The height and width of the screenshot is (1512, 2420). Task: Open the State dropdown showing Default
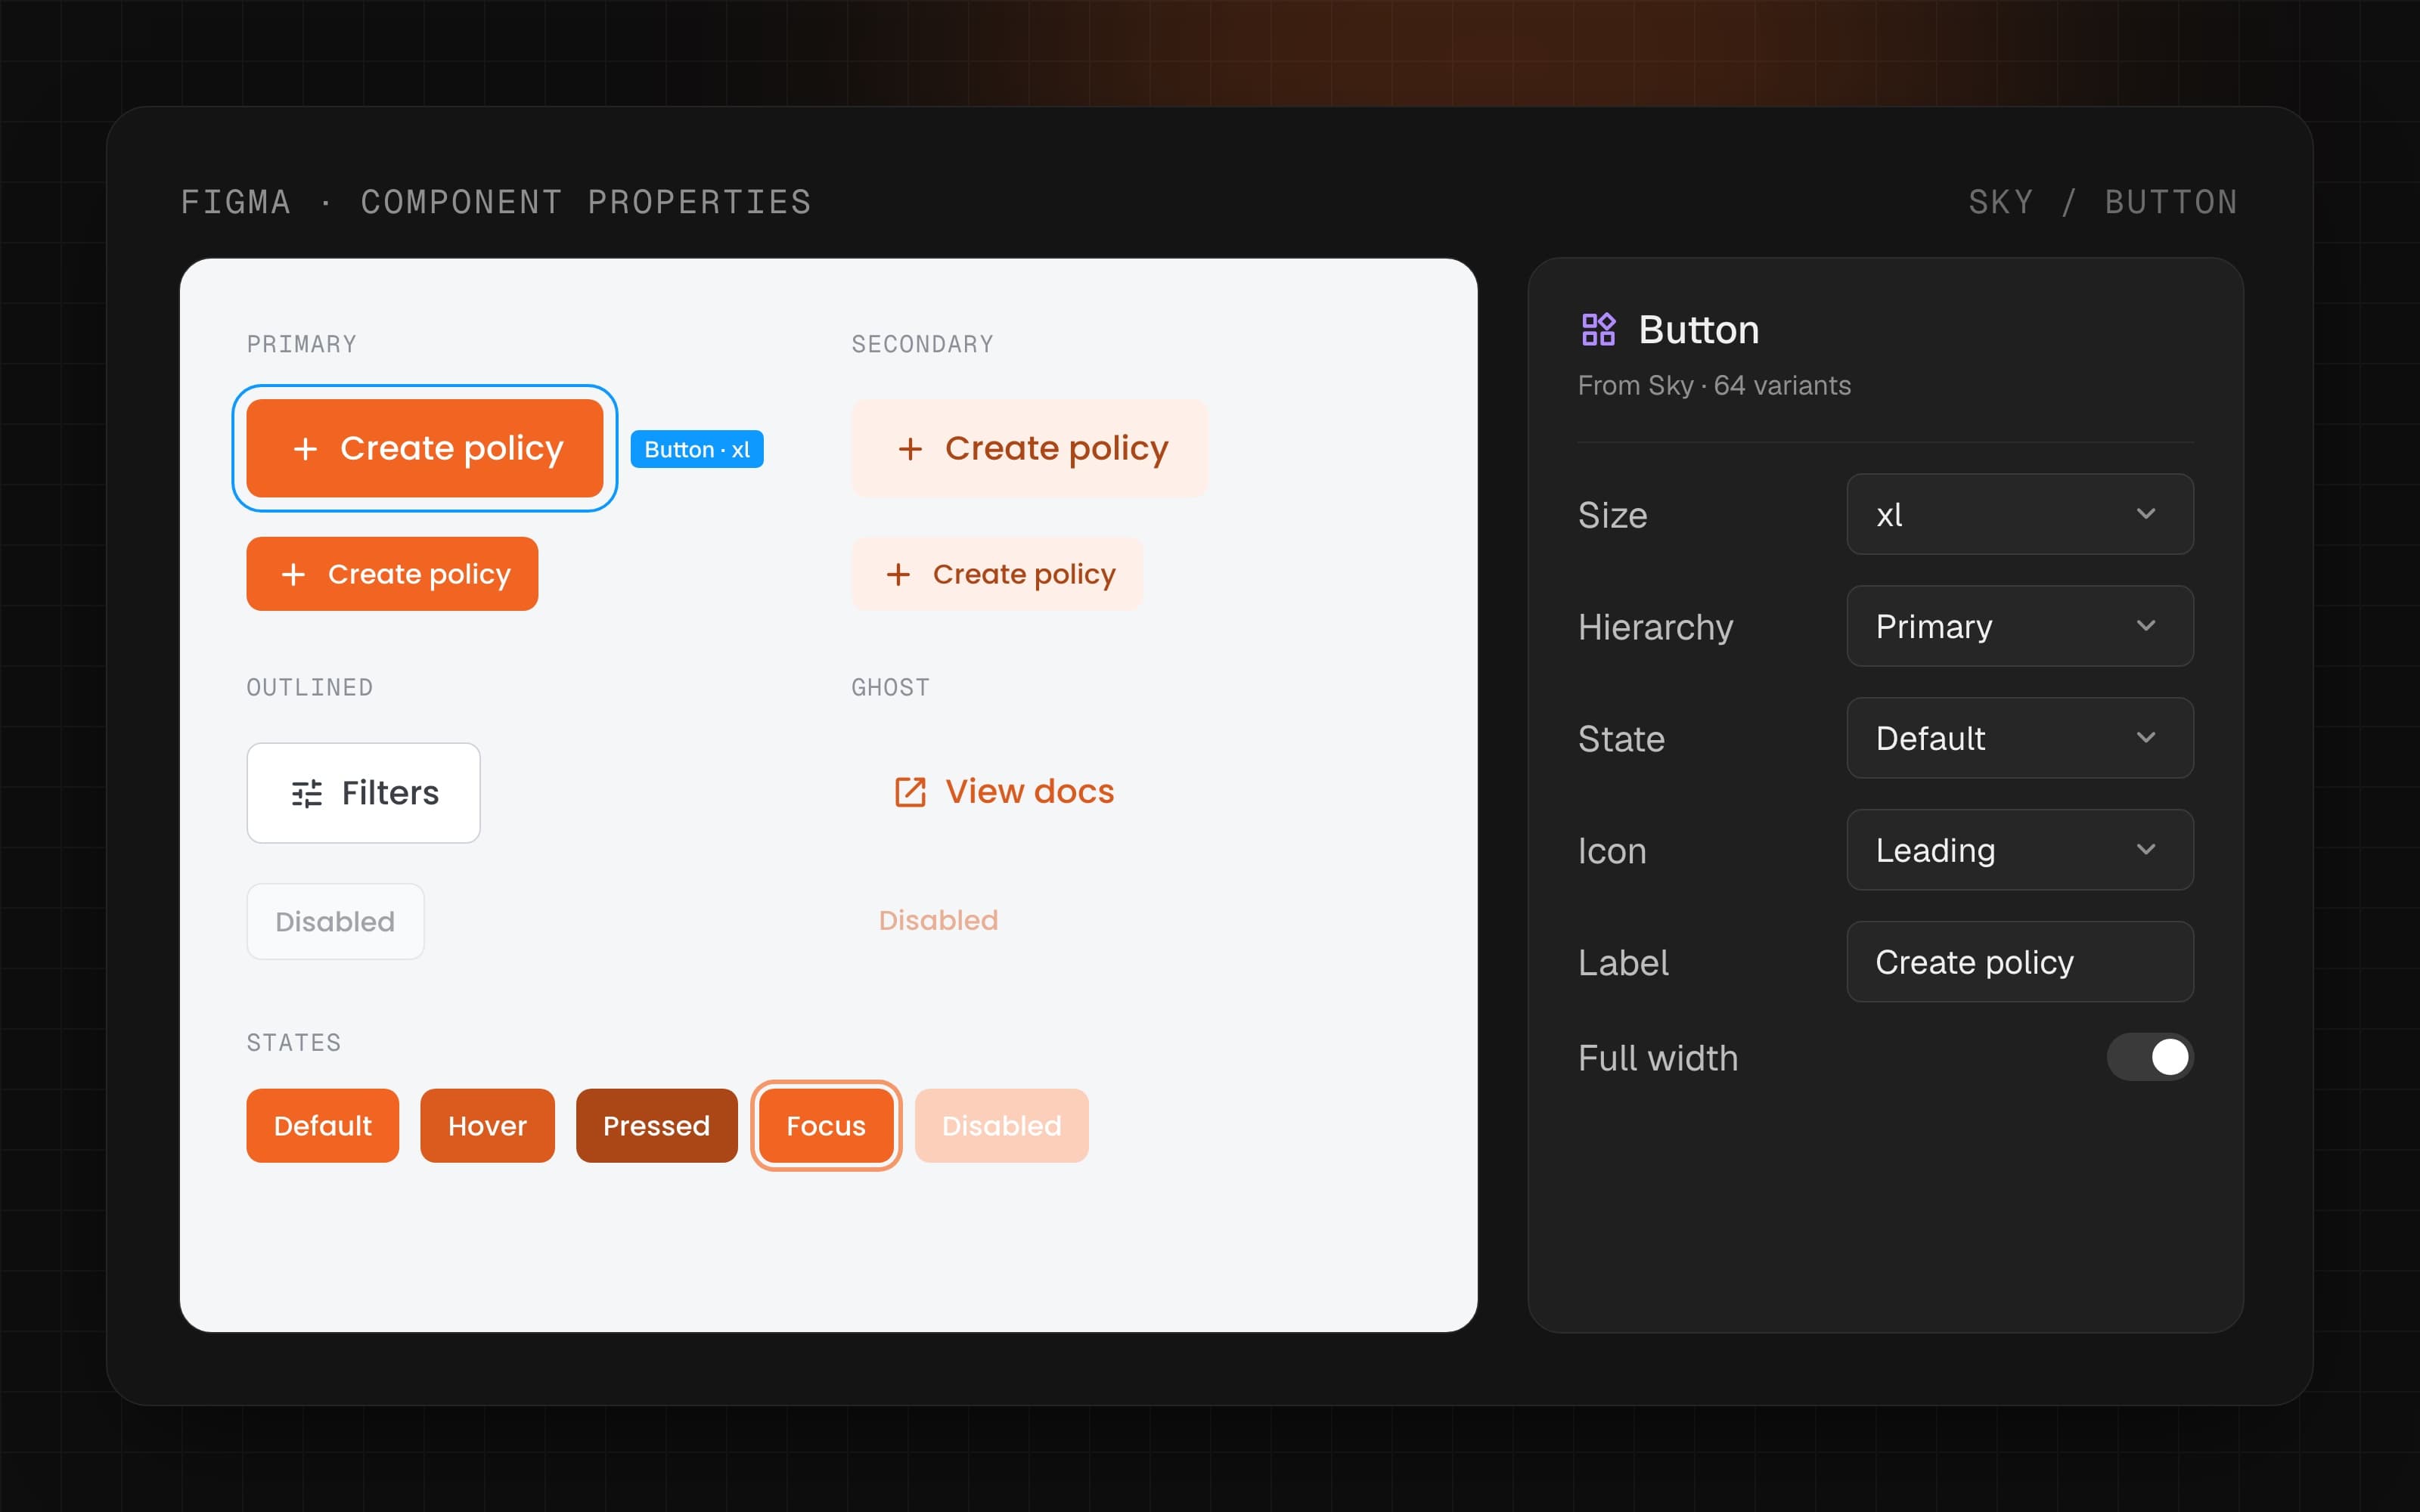coord(2020,738)
